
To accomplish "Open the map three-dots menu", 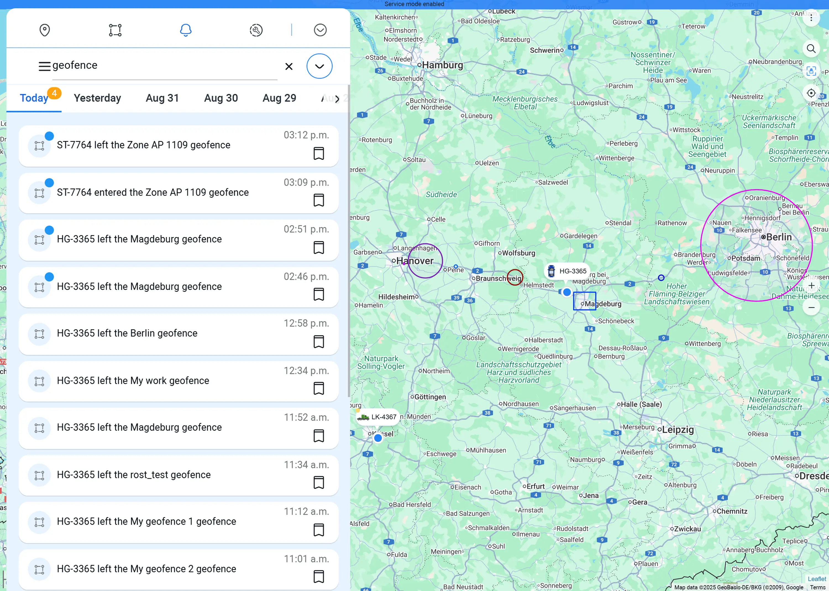I will coord(811,18).
